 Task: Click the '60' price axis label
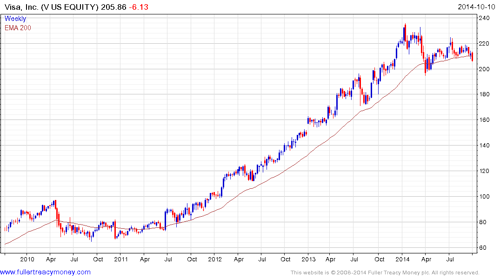483,247
